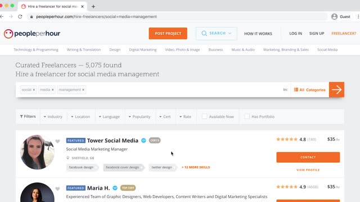The height and width of the screenshot is (202, 360).
Task: Click Maria H. profile photo
Action: 38,192
